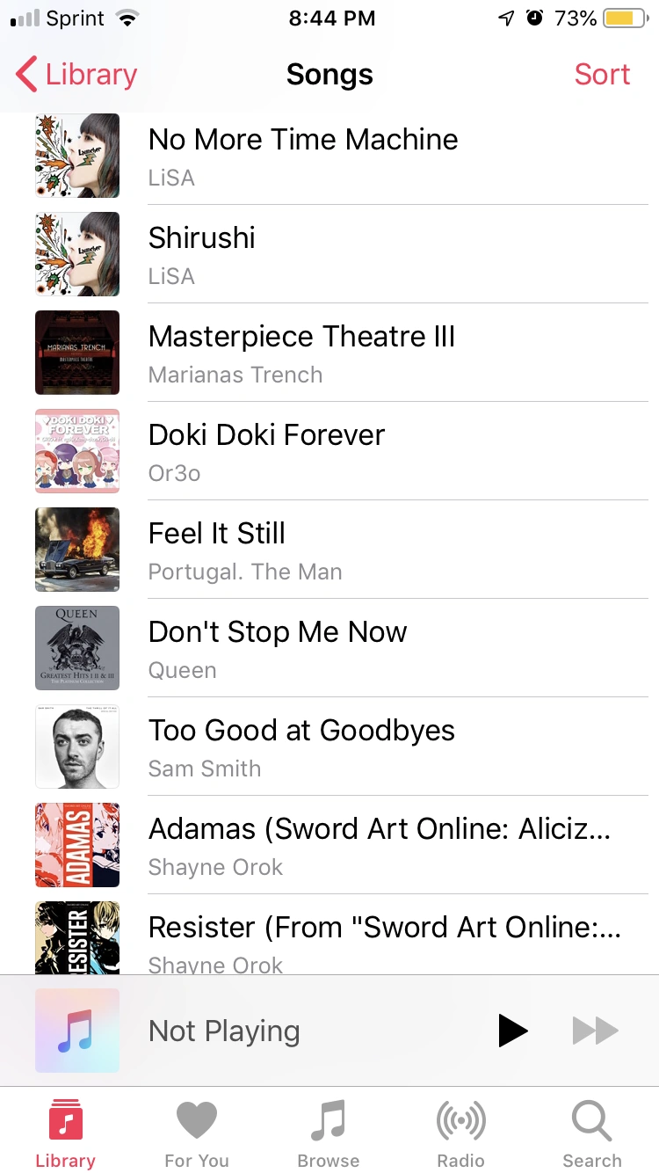
Task: Go to the Search magnifier tab
Action: [591, 1133]
